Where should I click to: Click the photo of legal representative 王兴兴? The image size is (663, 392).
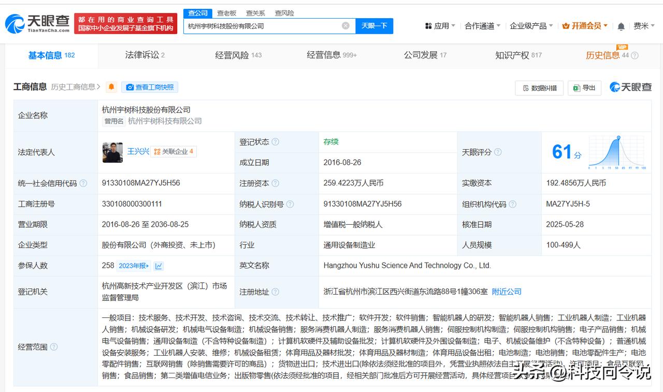coord(112,152)
